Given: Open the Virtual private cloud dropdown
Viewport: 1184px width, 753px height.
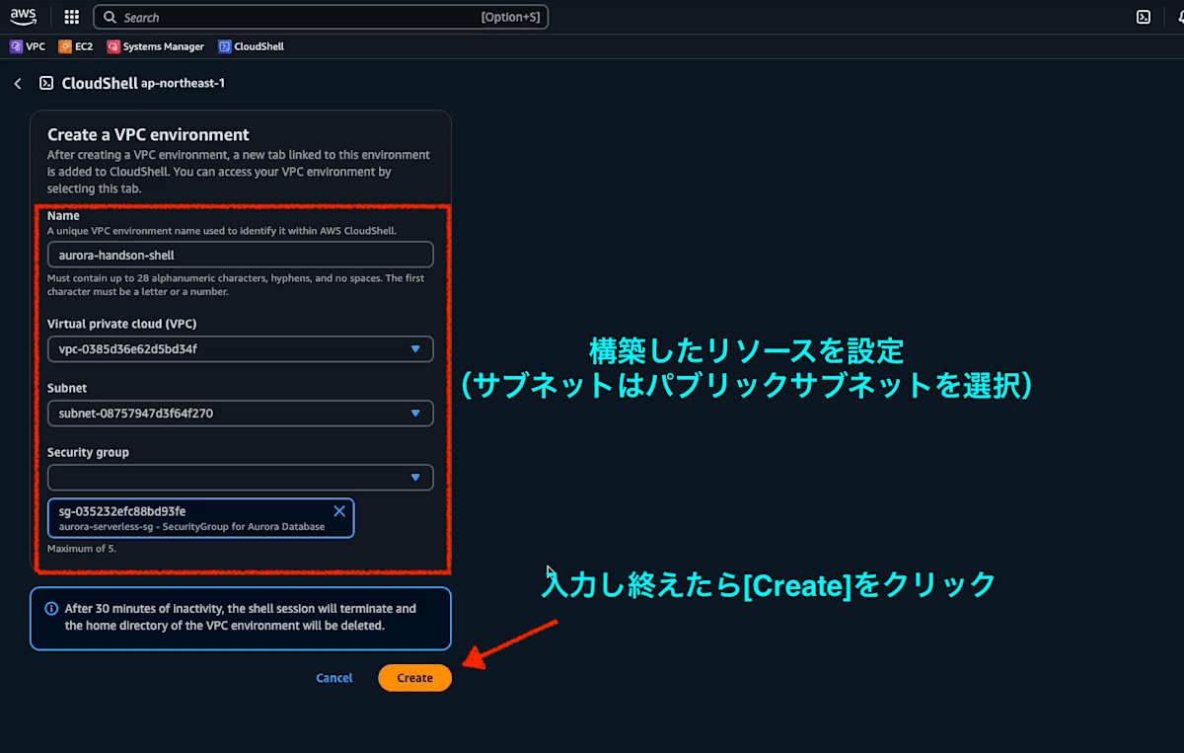Looking at the screenshot, I should coord(241,348).
